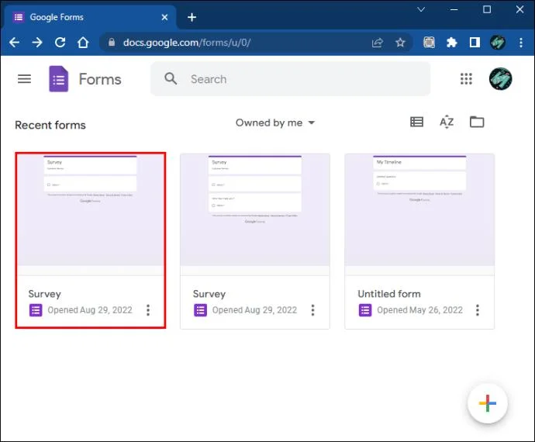Open the main hamburger menu
535x442 pixels.
(x=24, y=79)
